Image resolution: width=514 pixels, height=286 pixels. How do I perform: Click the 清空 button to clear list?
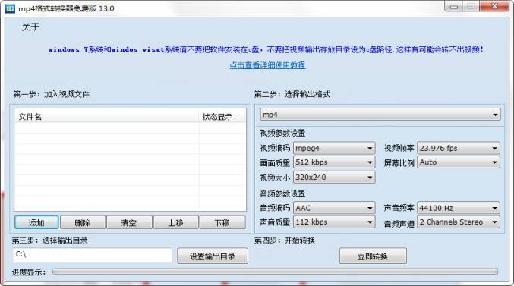[x=129, y=222]
